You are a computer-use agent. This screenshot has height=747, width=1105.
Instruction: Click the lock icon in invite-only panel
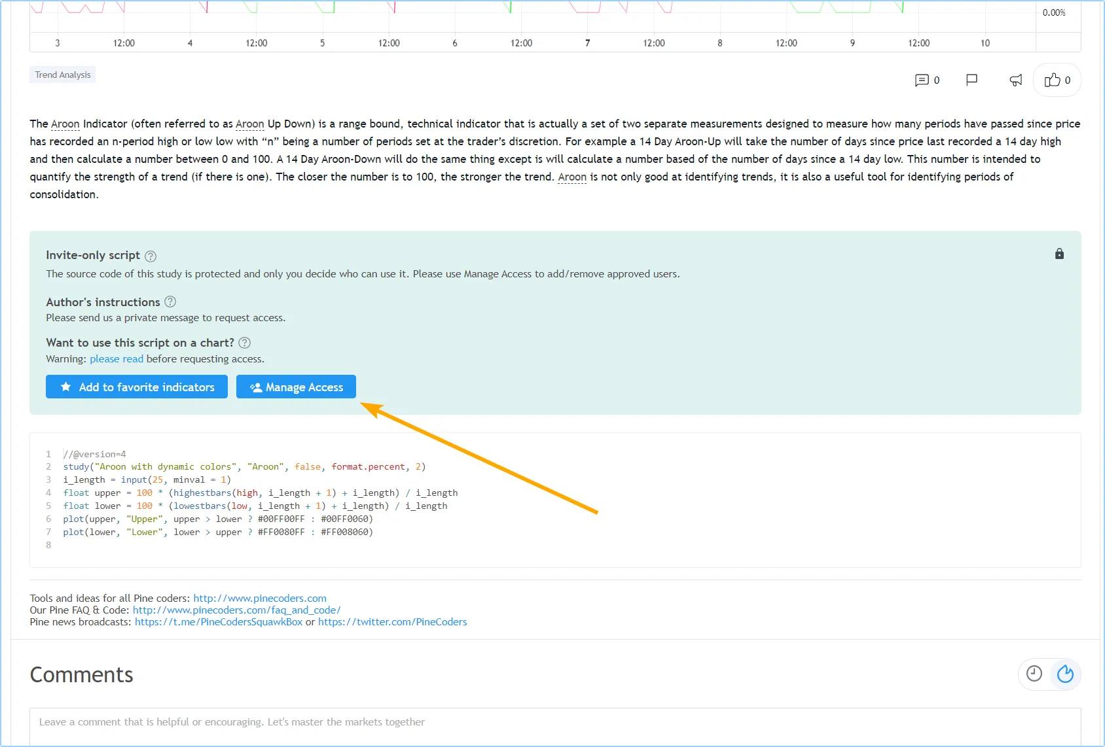click(1059, 254)
